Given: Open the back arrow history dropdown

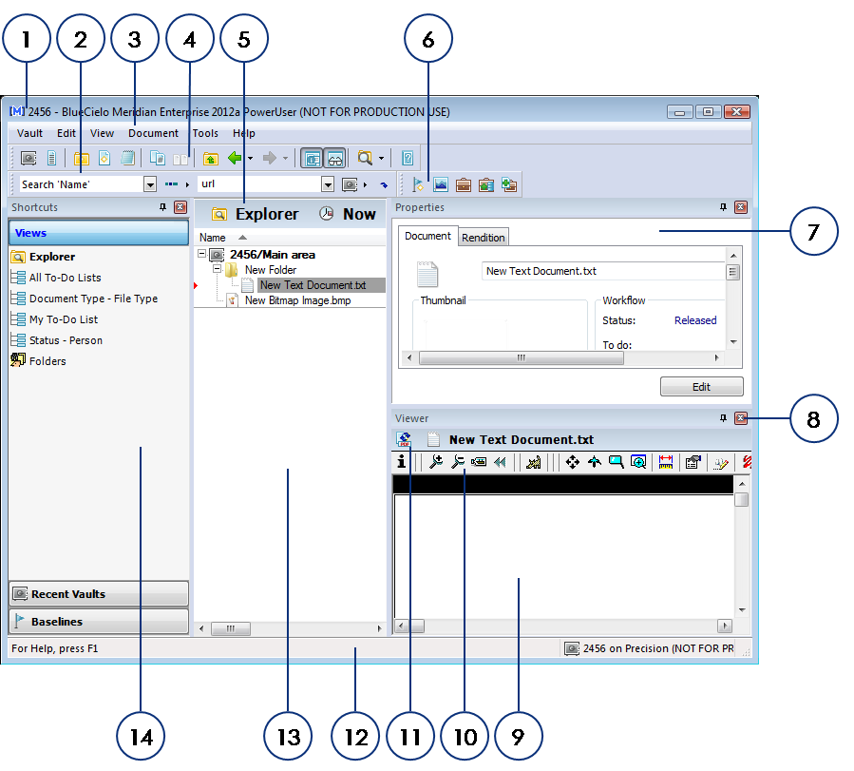Looking at the screenshot, I should coord(251,159).
